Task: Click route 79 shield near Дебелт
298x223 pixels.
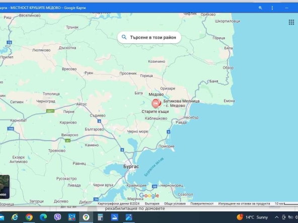Action: tap(96, 199)
